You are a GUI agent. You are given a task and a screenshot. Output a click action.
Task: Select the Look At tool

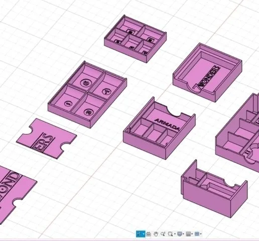click(x=149, y=234)
